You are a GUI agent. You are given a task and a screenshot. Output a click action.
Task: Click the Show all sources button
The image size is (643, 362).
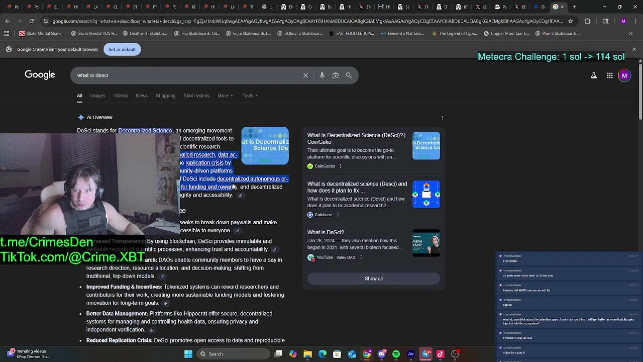pyautogui.click(x=373, y=279)
